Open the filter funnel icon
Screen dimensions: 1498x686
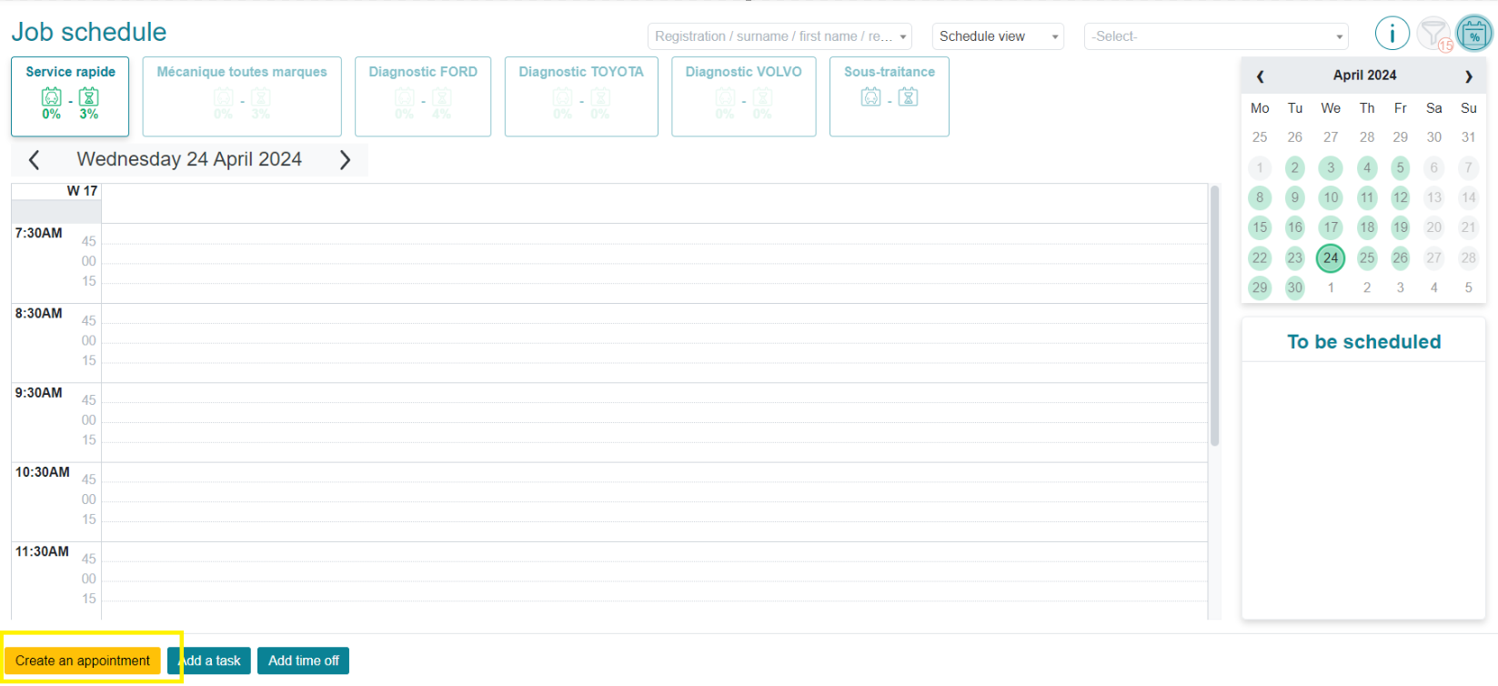[1434, 34]
